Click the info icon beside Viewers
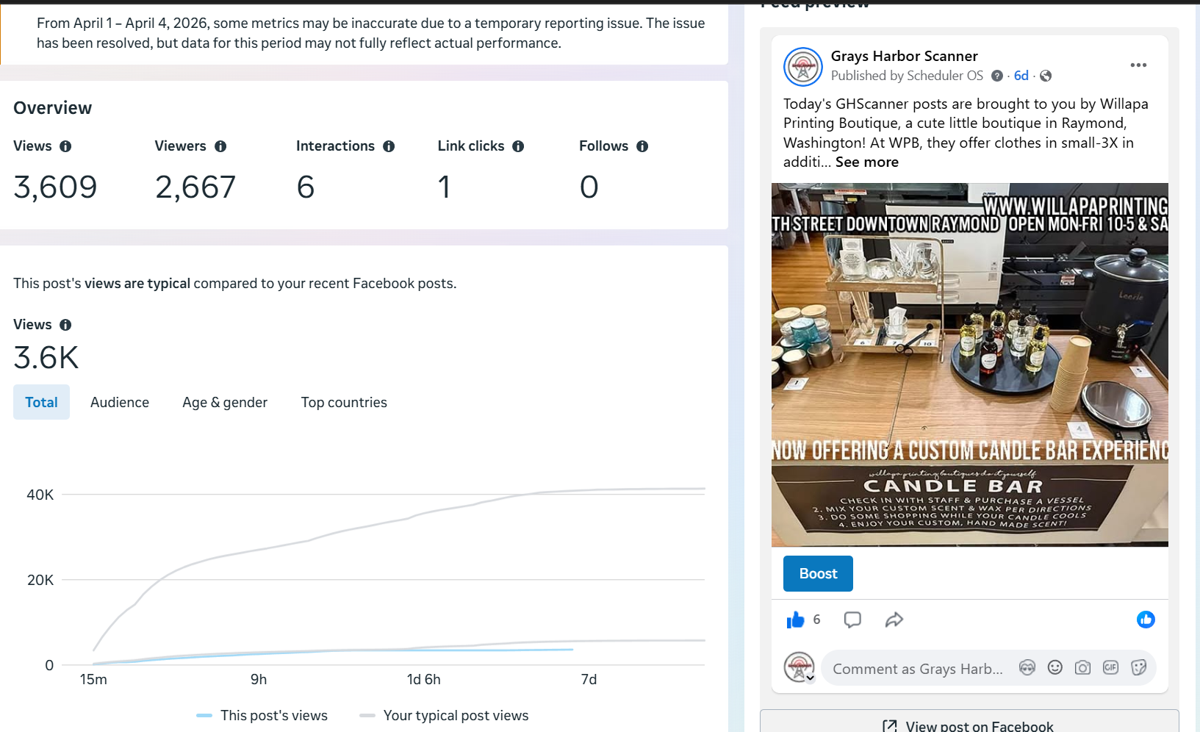The height and width of the screenshot is (732, 1200). [220, 146]
